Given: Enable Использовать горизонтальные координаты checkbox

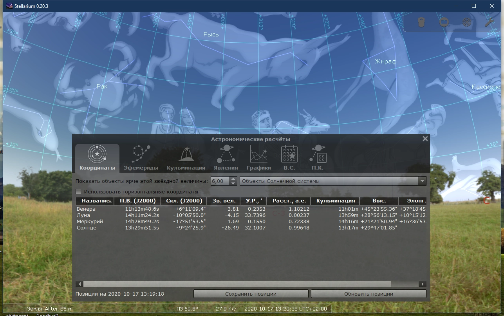Looking at the screenshot, I should click(78, 192).
